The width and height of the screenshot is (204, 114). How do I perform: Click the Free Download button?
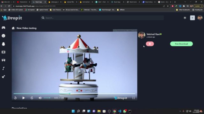click(181, 44)
